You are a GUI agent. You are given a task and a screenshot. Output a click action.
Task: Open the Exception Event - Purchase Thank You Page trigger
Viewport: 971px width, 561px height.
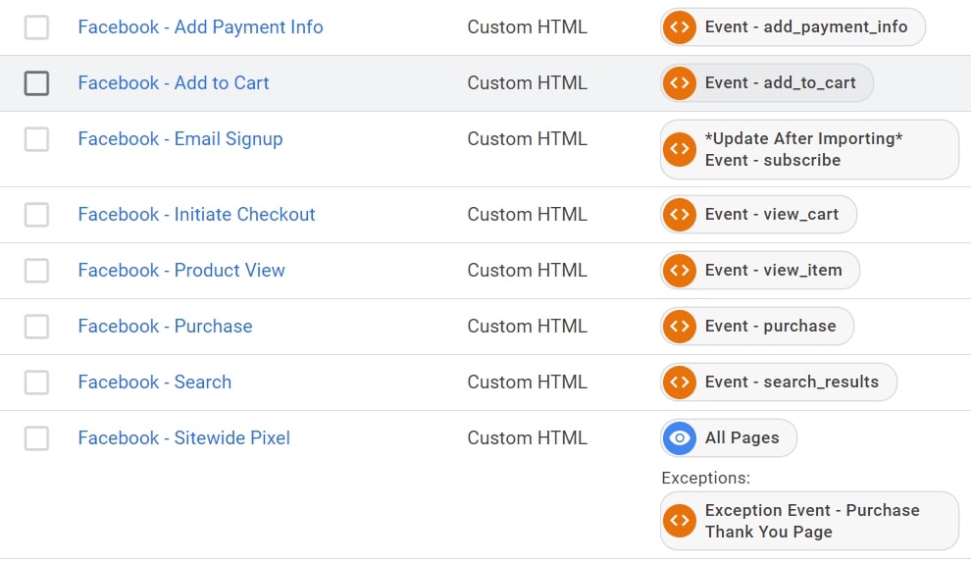809,521
